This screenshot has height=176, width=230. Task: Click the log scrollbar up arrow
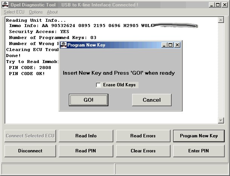(221, 20)
